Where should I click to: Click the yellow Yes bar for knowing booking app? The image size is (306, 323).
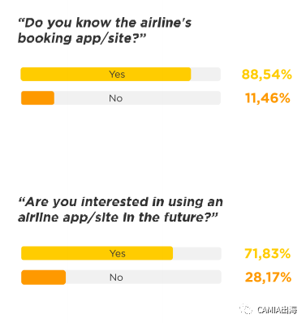tap(106, 74)
